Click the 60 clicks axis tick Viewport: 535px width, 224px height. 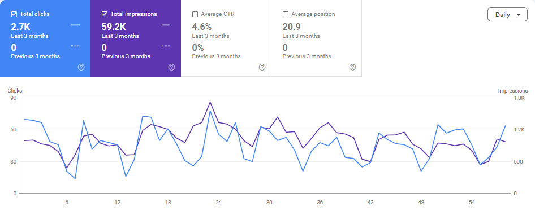point(14,130)
